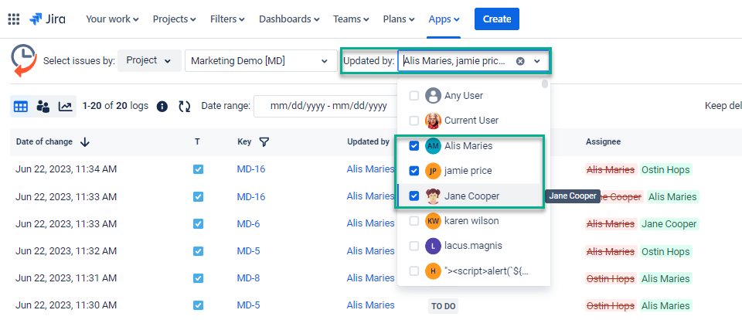Collapse the Updated by dropdown chevron
The height and width of the screenshot is (320, 742).
tap(537, 60)
